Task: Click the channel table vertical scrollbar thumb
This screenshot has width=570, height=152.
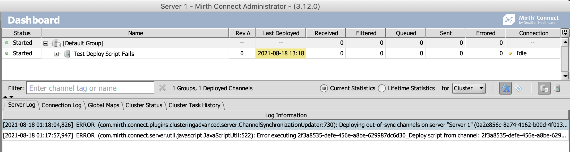Action: tap(565, 59)
